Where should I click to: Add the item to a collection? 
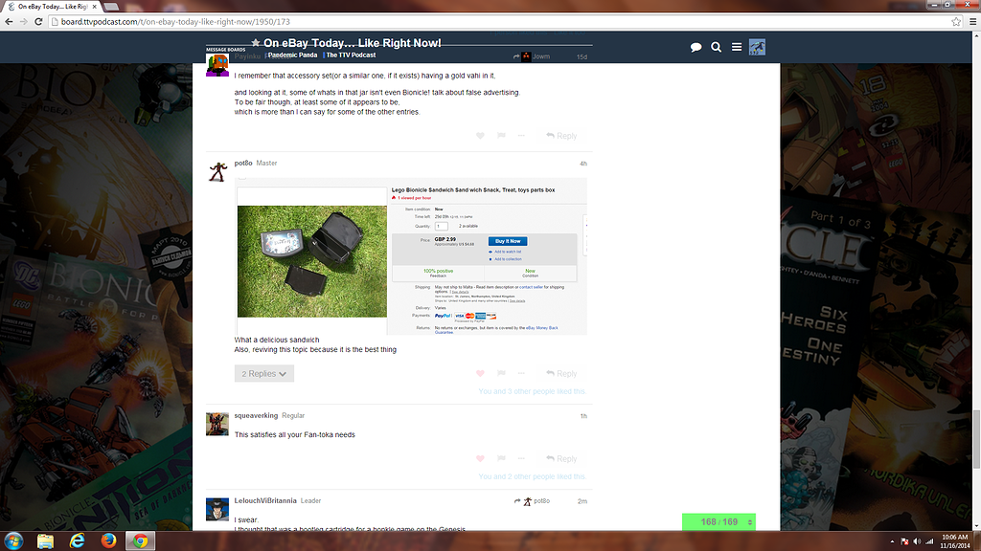click(509, 259)
